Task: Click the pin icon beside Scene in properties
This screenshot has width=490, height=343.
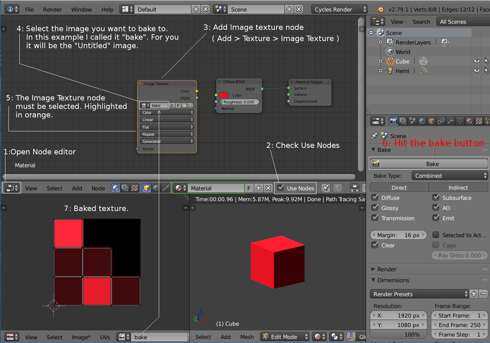Action: pyautogui.click(x=374, y=136)
